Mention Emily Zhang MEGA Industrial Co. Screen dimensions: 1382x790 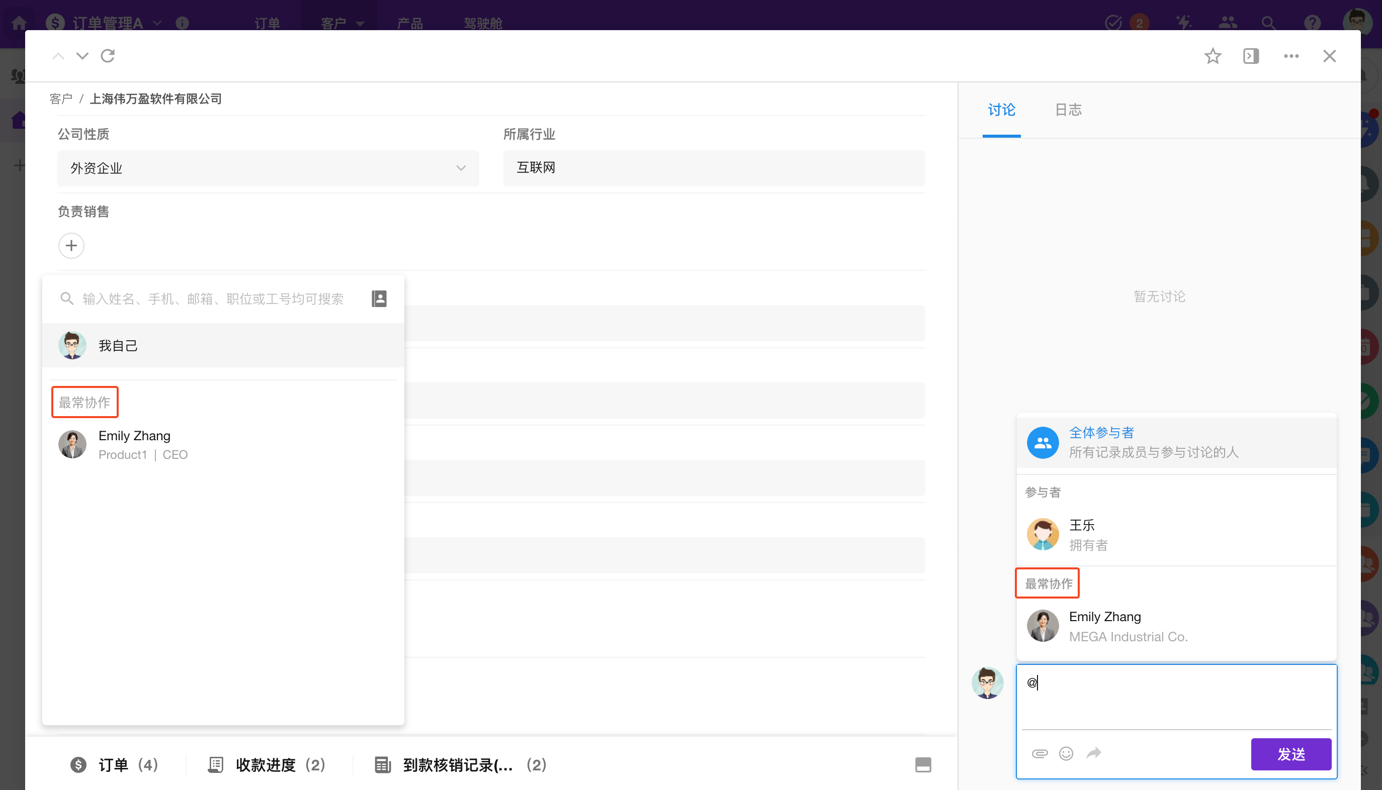click(1176, 626)
